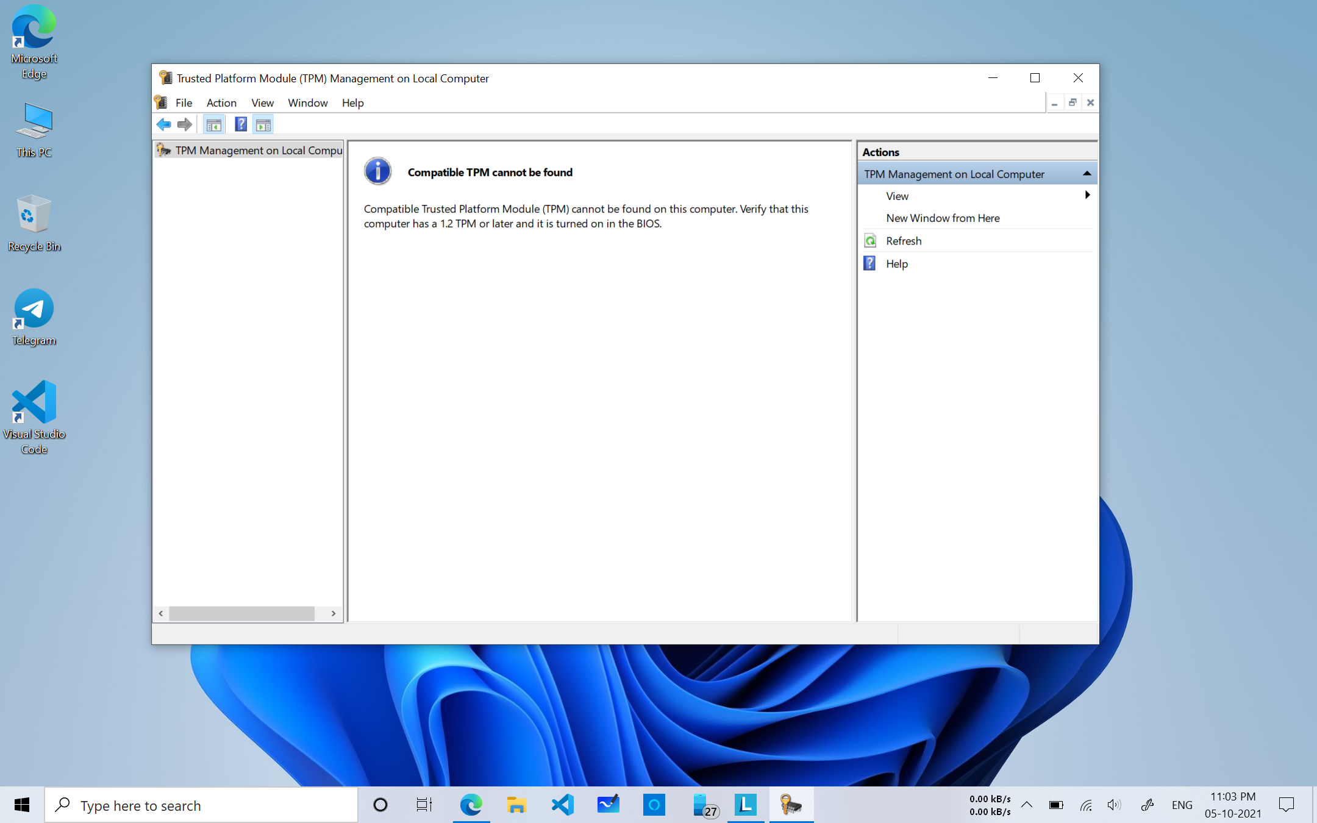Click Help in the Actions pane
The width and height of the screenshot is (1317, 823).
896,263
